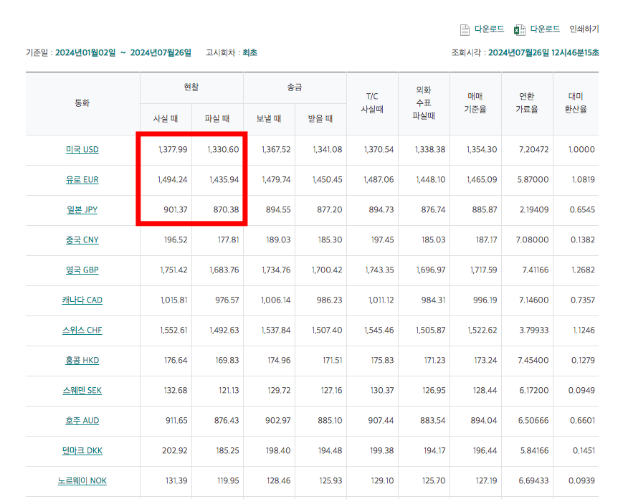
Task: Click the 받을 때 sub-header
Action: [320, 119]
